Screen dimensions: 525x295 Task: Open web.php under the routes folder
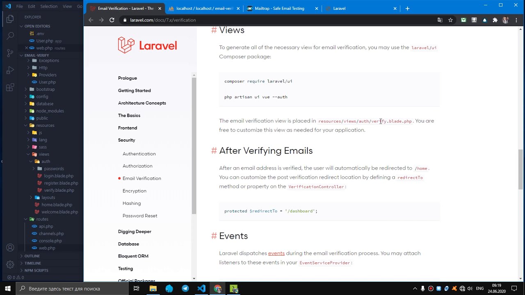click(47, 248)
